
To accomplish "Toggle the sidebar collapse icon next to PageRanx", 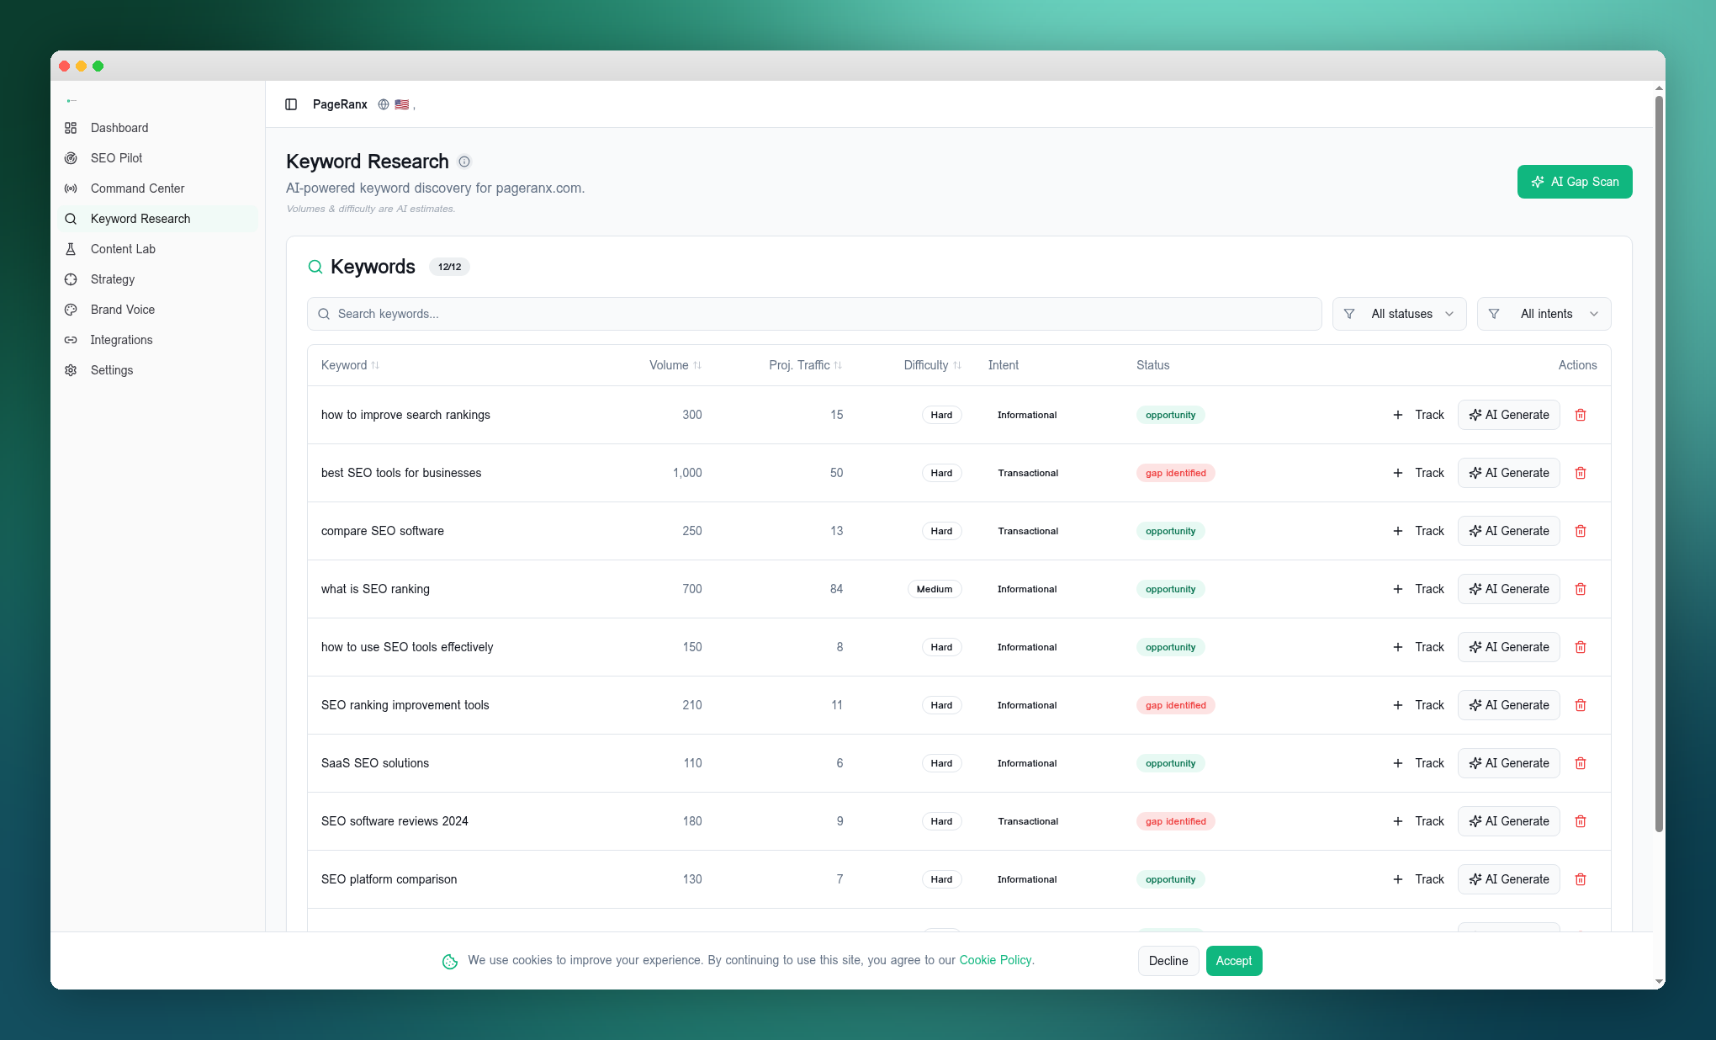I will (291, 103).
